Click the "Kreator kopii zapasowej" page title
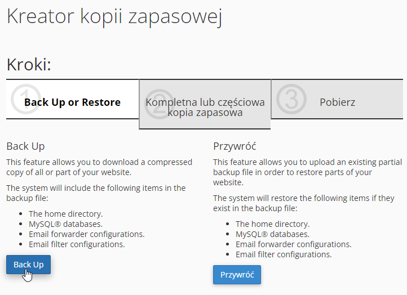The image size is (407, 295). [x=114, y=16]
